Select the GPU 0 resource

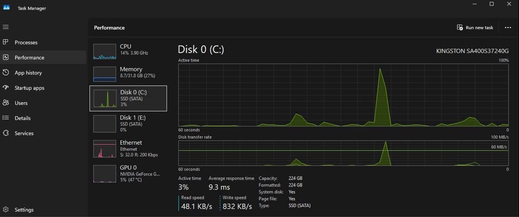128,173
